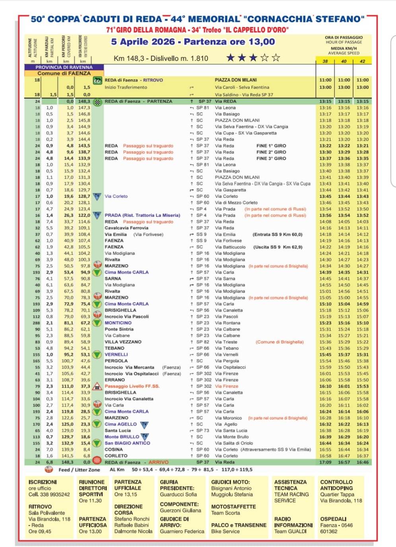This screenshot has width=396, height=547.
Task: Click the green climb triangle beside MONTICINO
Action: pos(97,323)
